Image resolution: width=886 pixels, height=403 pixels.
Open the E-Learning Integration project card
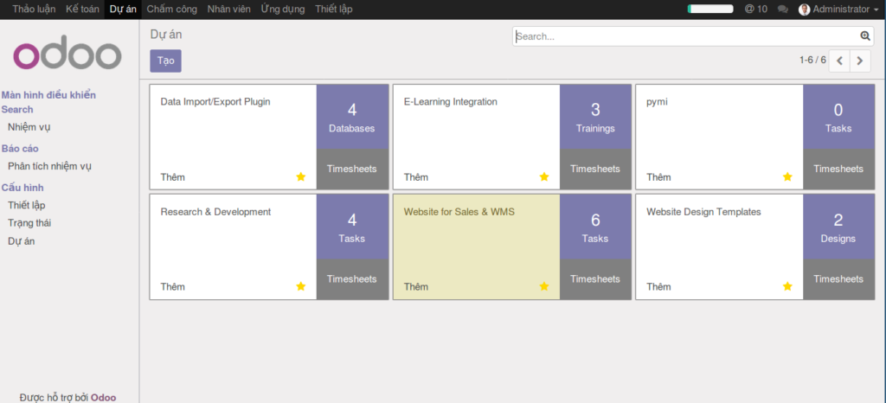pyautogui.click(x=477, y=137)
